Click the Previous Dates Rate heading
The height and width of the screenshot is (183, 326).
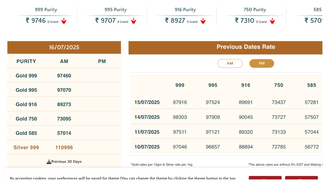[x=246, y=47]
